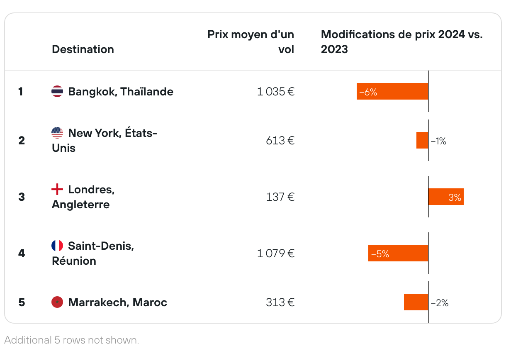This screenshot has width=506, height=351.
Task: Click the −5% bar for Saint-Denis
Action: [398, 253]
